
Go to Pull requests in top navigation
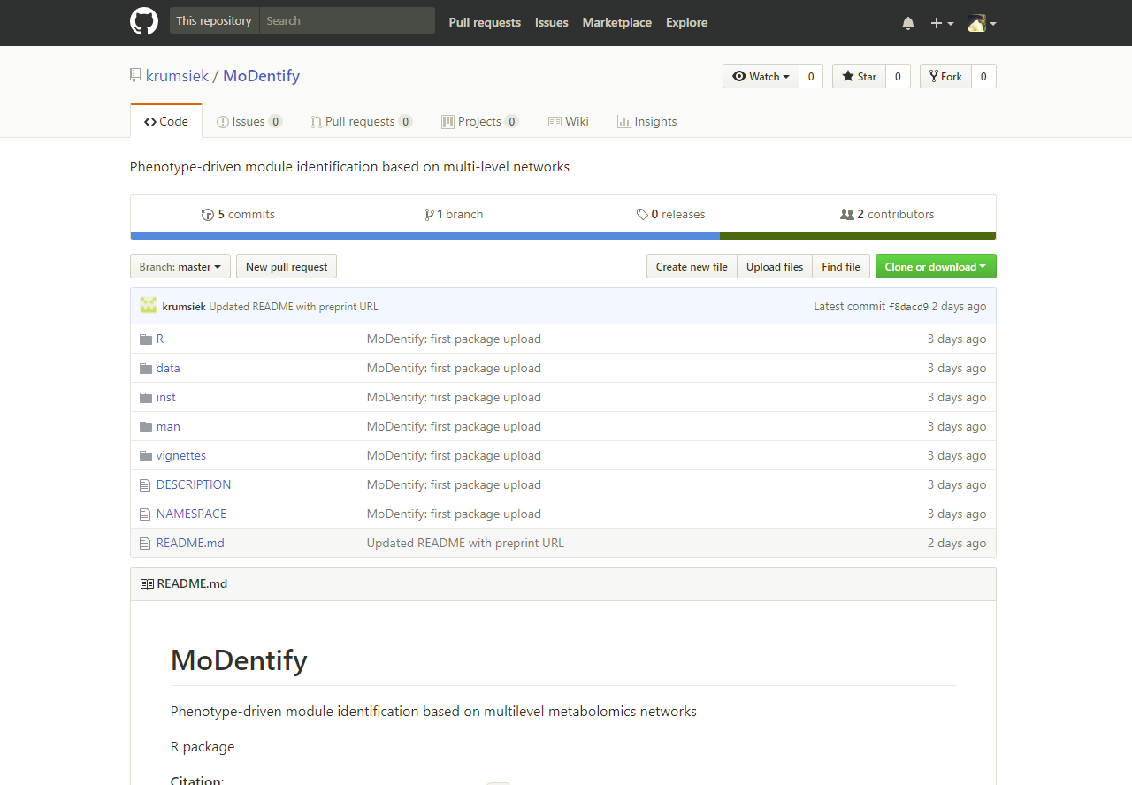pos(485,22)
